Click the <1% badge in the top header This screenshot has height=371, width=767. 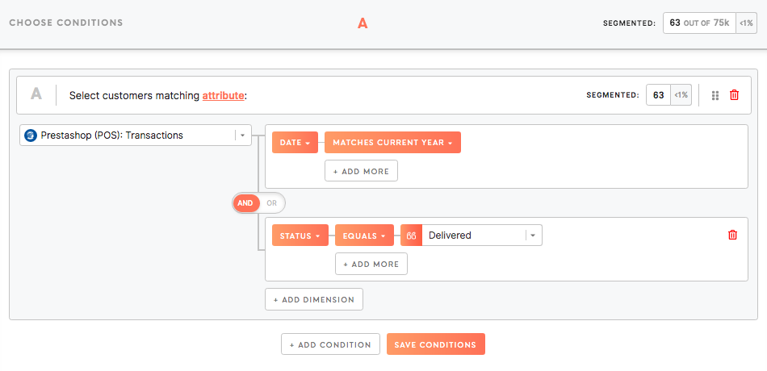click(x=747, y=23)
